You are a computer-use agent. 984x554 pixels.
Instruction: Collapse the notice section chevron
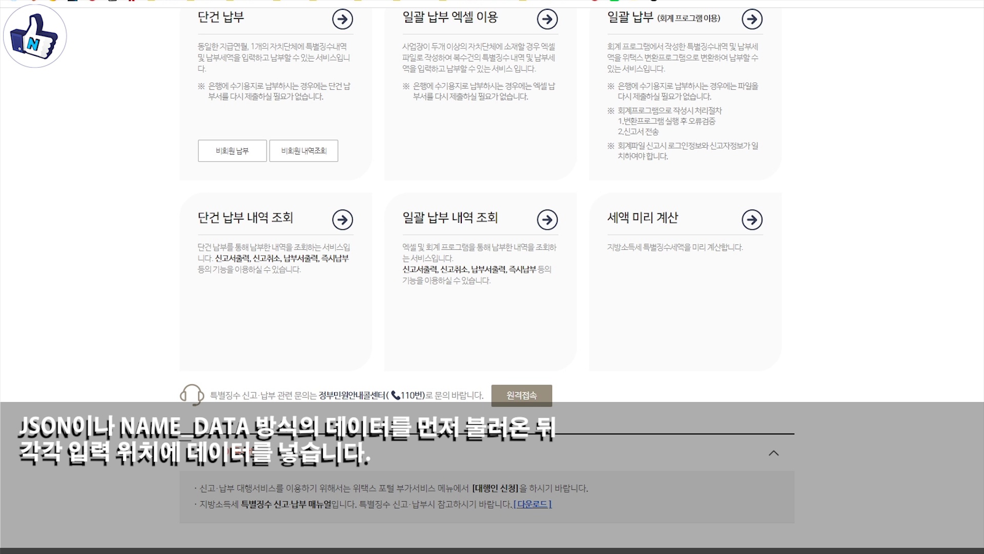tap(773, 453)
